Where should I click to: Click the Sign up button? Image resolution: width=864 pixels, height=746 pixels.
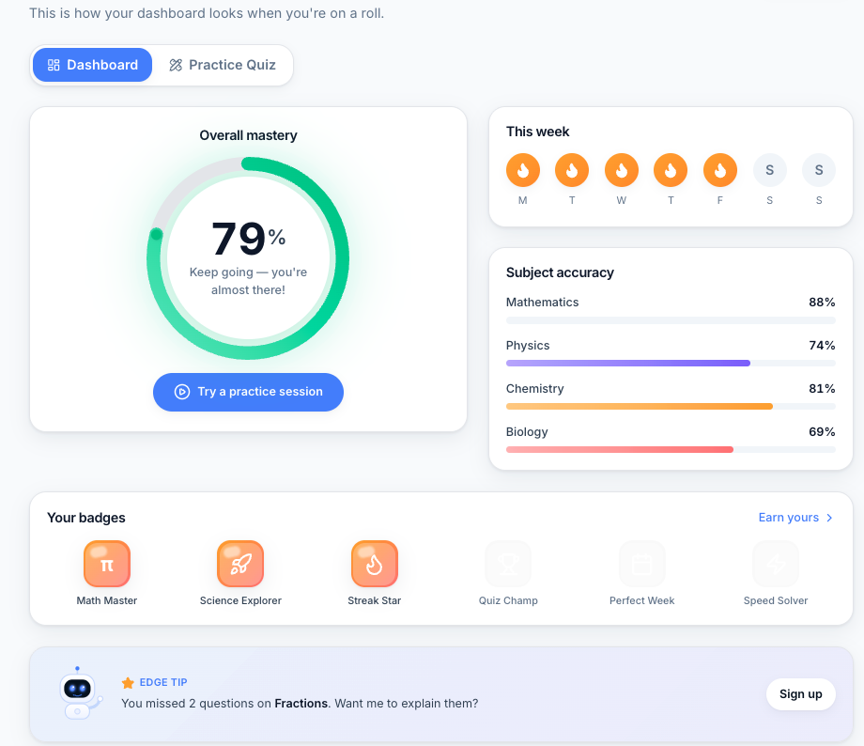[x=801, y=694]
